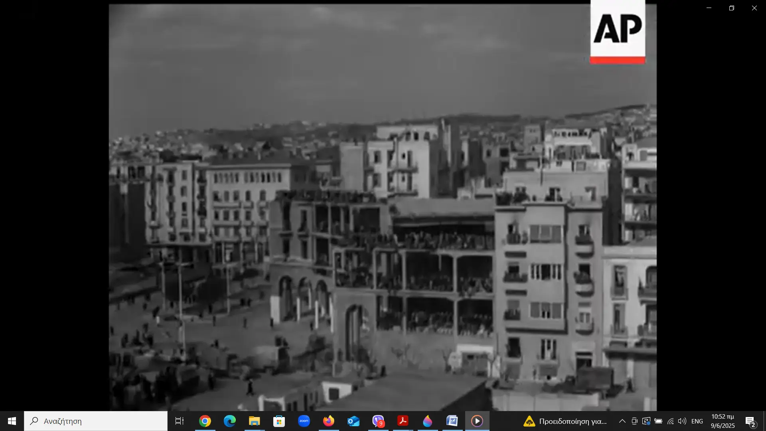Open Zoom app from taskbar
This screenshot has width=766, height=431.
(304, 421)
